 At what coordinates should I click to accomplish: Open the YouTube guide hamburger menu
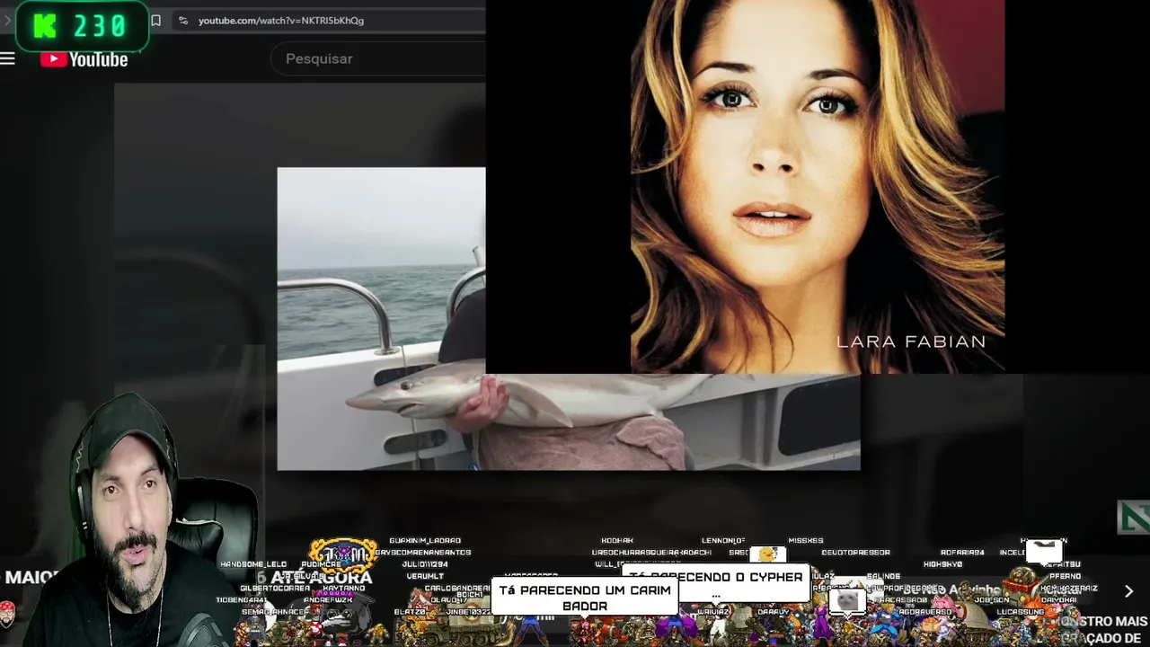[8, 59]
